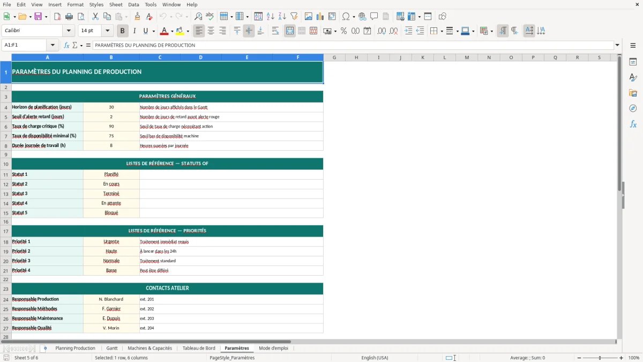This screenshot has height=362, width=643.
Task: Open the Calibri font name dropdown
Action: click(68, 31)
